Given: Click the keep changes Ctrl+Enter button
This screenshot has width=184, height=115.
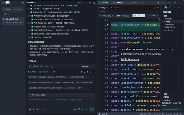Looking at the screenshot, I should click(139, 16).
